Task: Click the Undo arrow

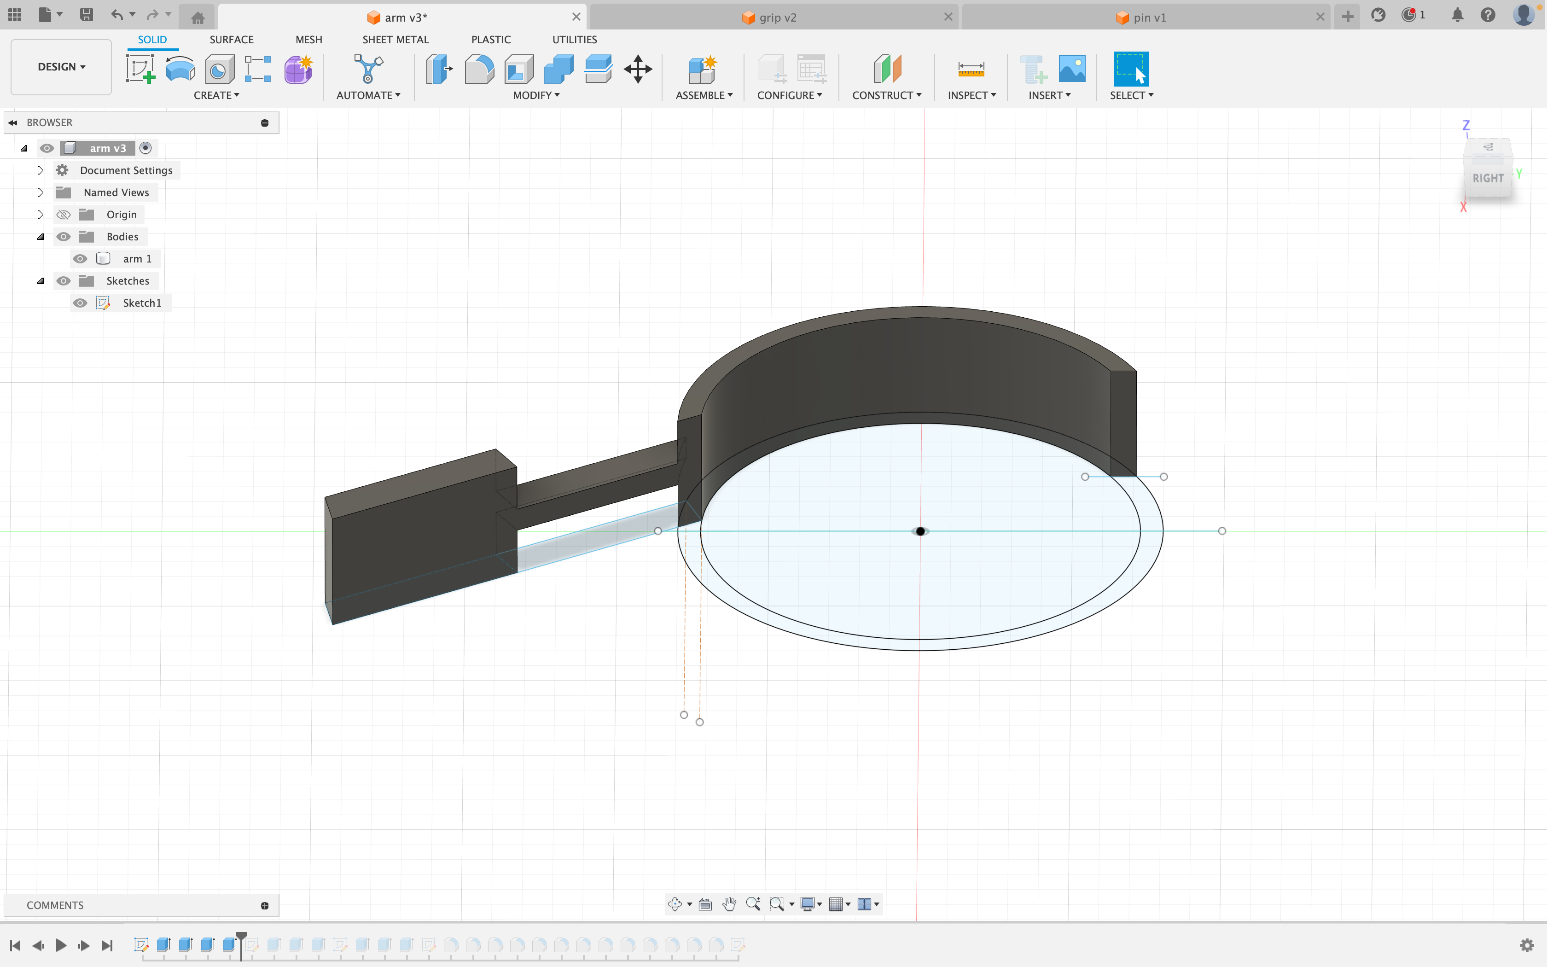Action: [x=116, y=15]
